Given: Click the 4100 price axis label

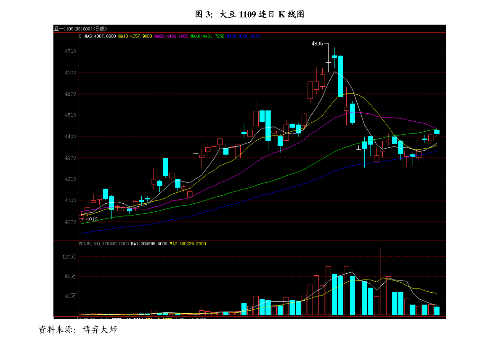Looking at the screenshot, I should point(71,200).
